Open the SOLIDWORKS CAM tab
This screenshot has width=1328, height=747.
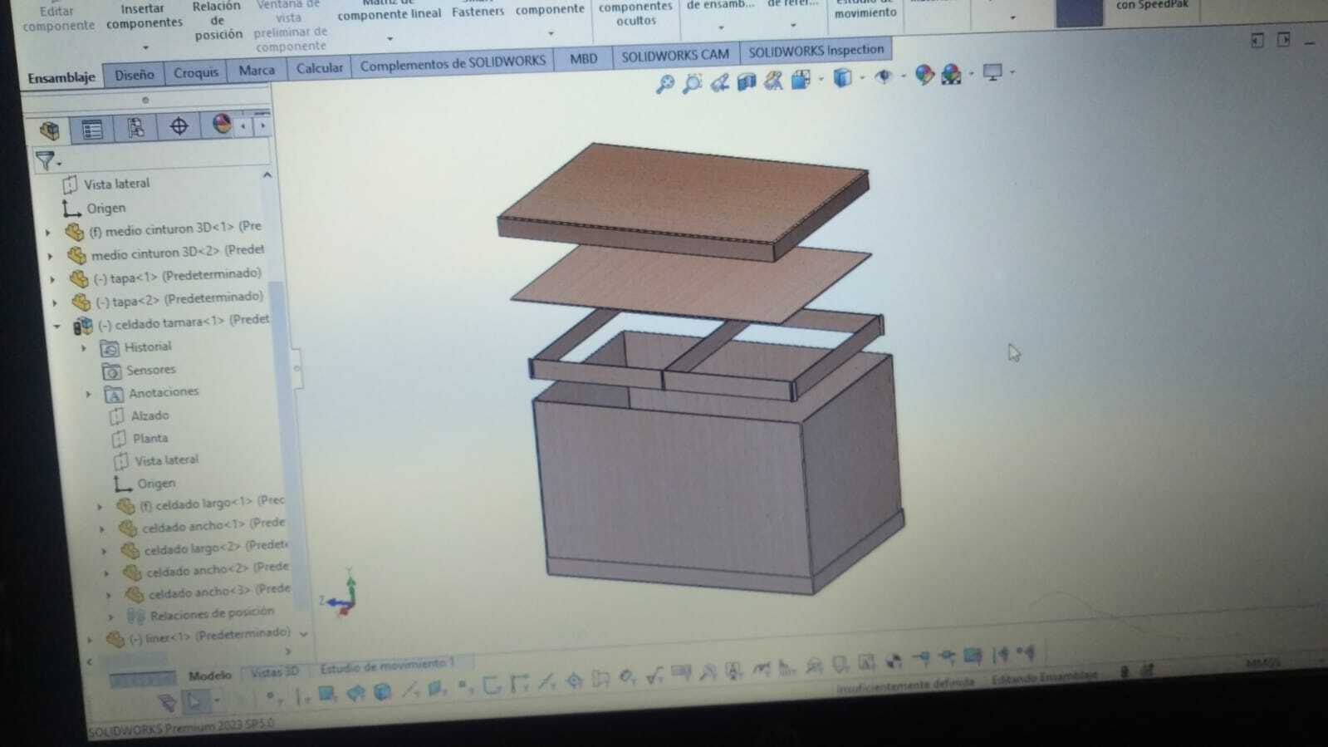coord(674,56)
